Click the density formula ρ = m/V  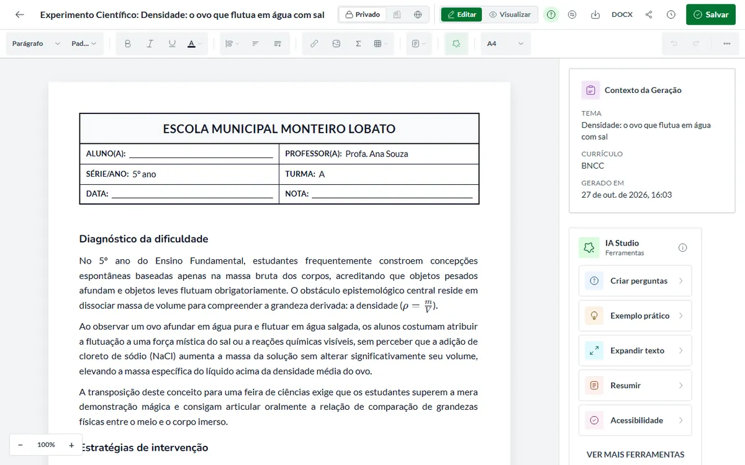[418, 305]
